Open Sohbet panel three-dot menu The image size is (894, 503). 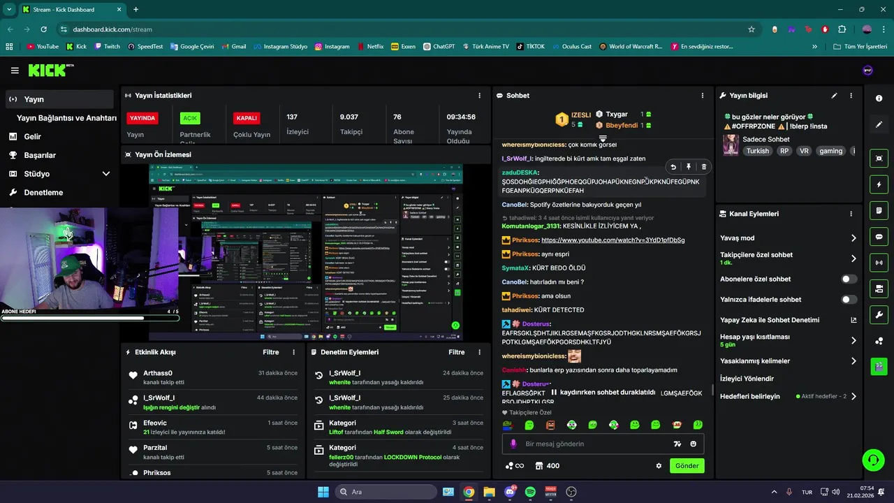click(703, 96)
